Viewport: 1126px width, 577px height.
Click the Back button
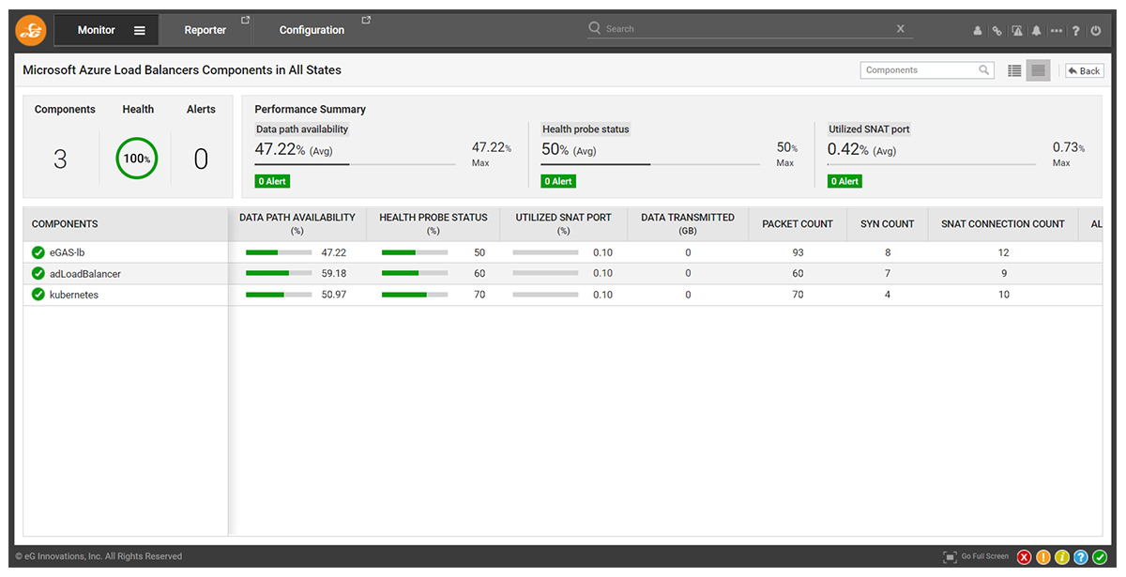(x=1084, y=70)
